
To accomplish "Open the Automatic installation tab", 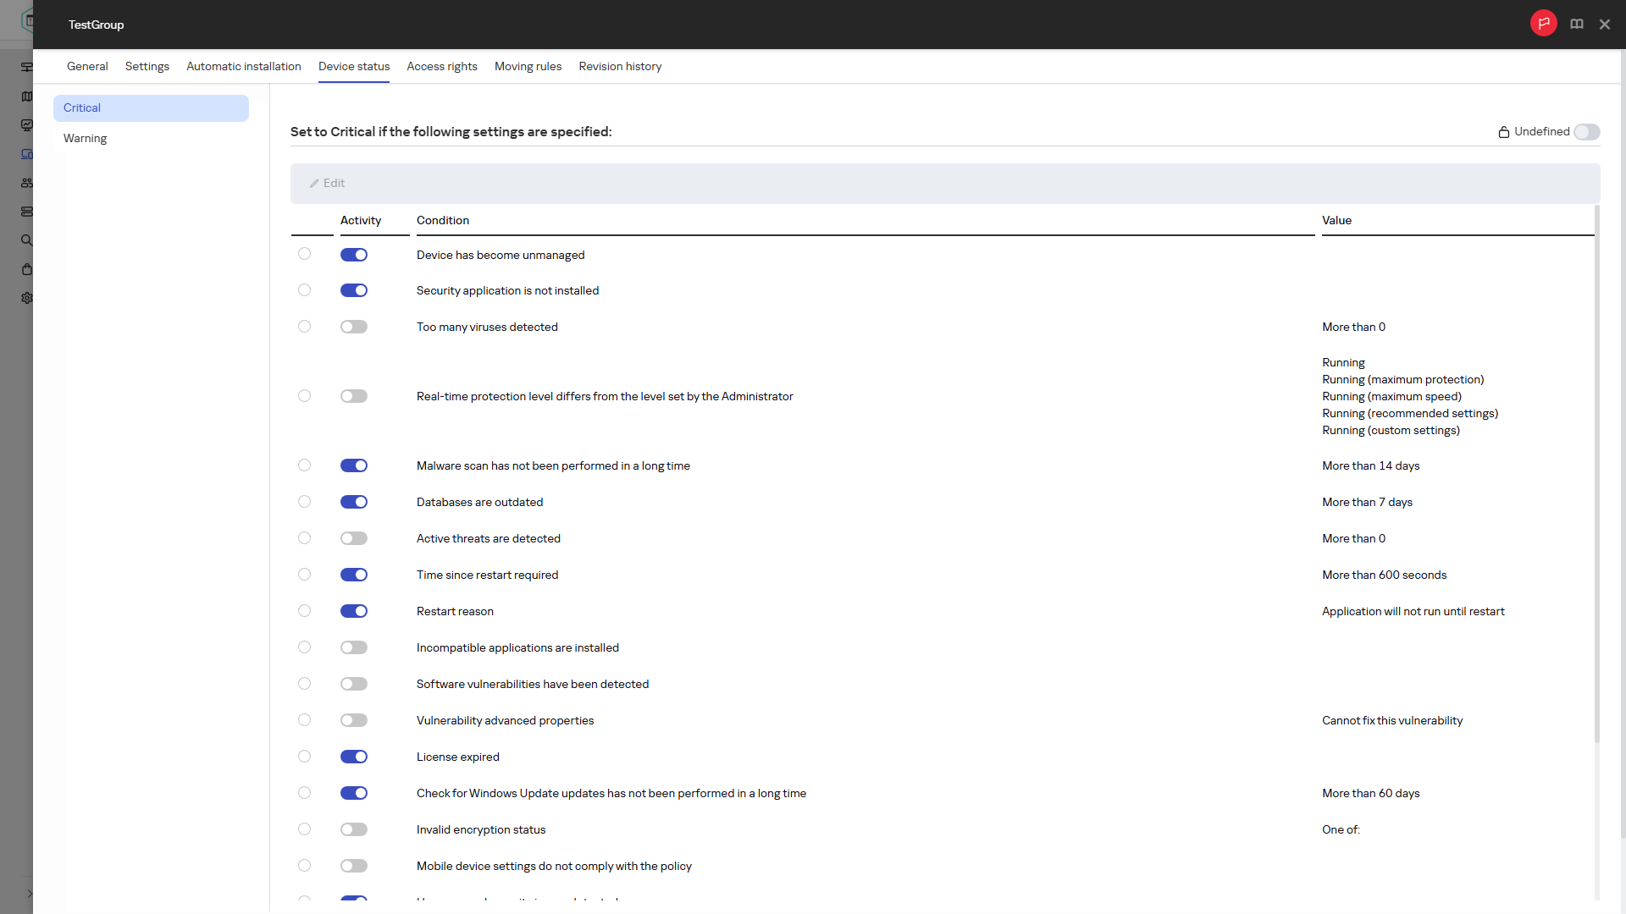I will [244, 67].
